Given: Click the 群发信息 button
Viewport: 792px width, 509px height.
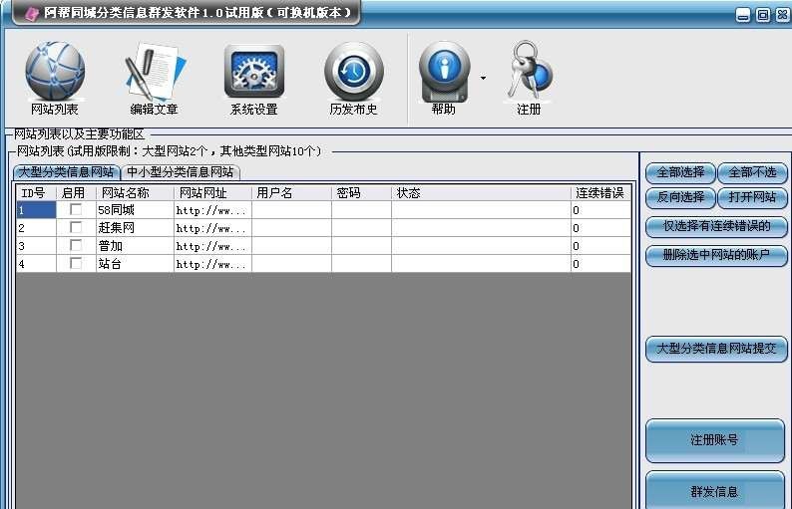Looking at the screenshot, I should click(x=715, y=491).
